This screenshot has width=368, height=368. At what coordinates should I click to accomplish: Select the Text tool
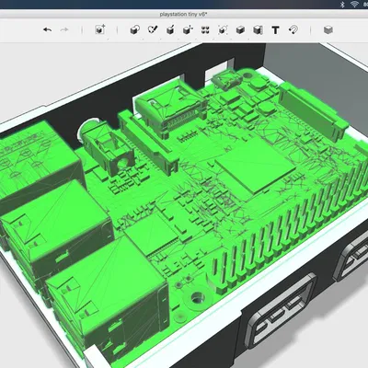(x=275, y=30)
